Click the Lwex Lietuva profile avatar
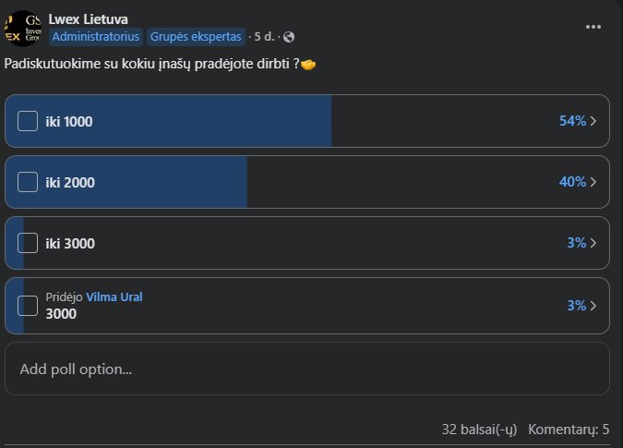The image size is (623, 448). (23, 29)
